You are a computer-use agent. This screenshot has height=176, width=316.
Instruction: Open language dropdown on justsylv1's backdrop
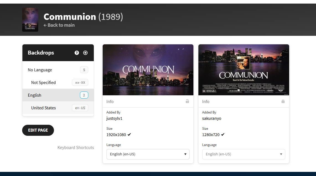tap(148, 154)
